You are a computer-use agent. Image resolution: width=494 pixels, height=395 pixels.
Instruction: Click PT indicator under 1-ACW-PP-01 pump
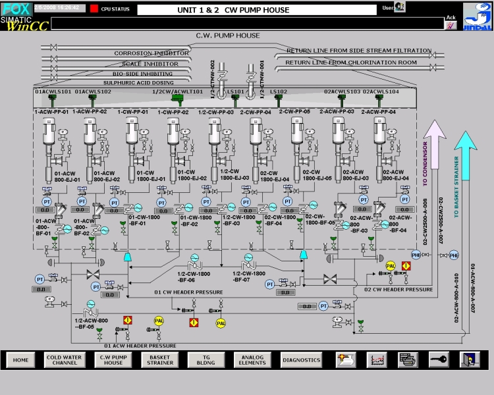(47, 202)
